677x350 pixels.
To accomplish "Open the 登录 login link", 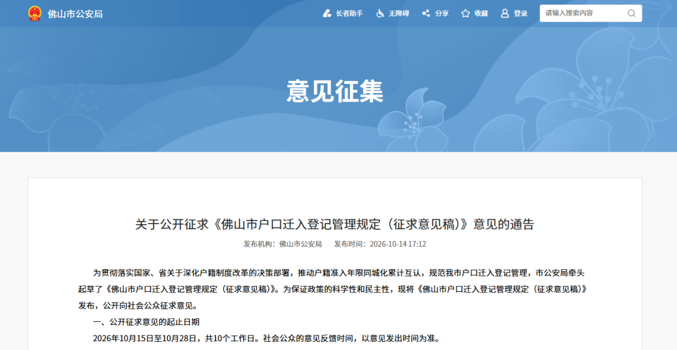I will click(x=521, y=13).
